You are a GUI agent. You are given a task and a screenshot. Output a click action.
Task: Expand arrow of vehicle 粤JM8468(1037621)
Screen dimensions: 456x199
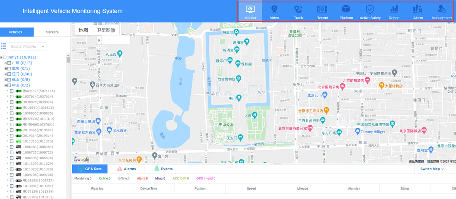pyautogui.click(x=7, y=124)
